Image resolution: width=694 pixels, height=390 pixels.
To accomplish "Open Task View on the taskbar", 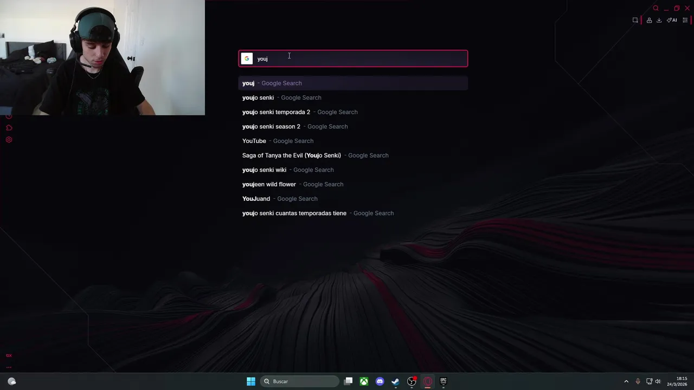I will click(x=349, y=381).
